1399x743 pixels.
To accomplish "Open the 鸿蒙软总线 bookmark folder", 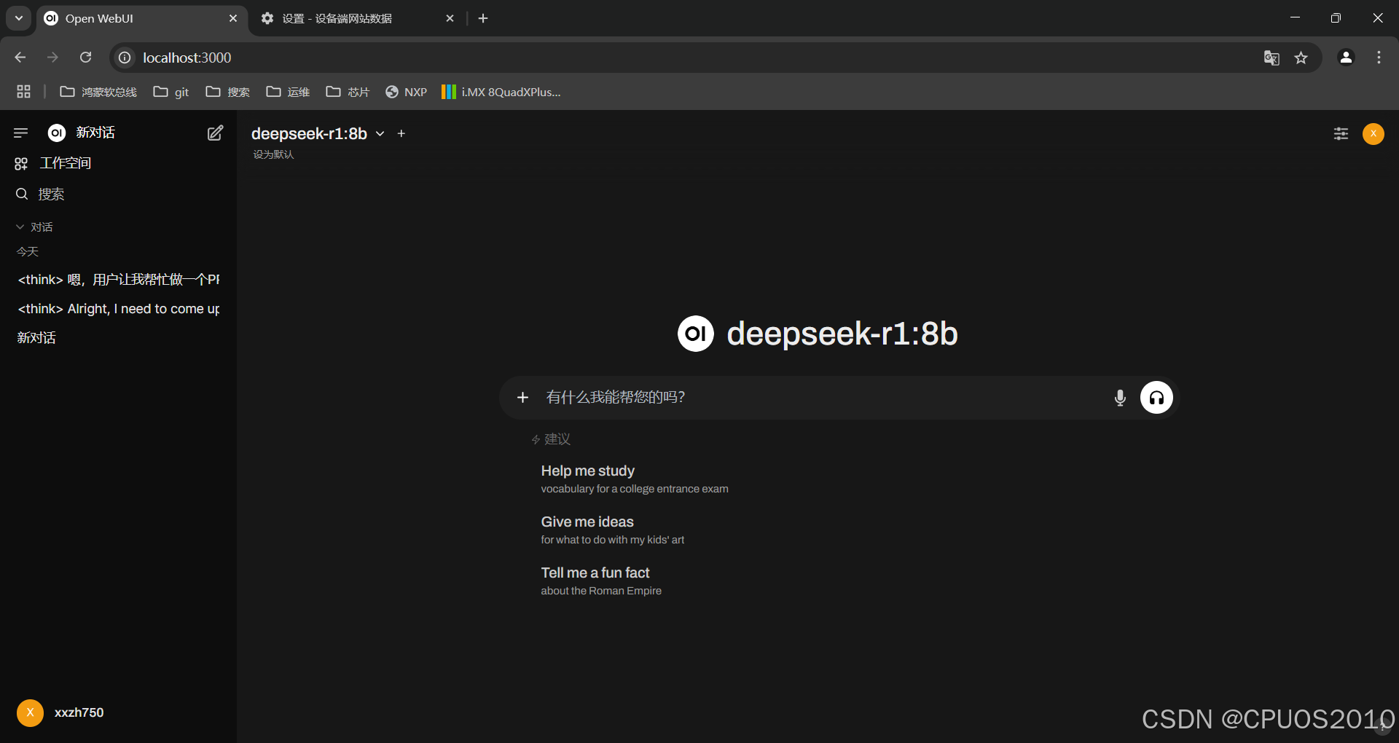I will [98, 92].
